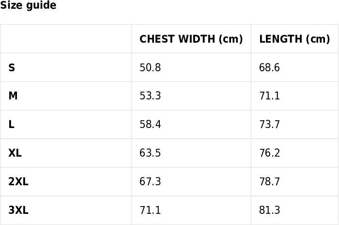Click the L size row label
The height and width of the screenshot is (225, 339).
coord(11,125)
